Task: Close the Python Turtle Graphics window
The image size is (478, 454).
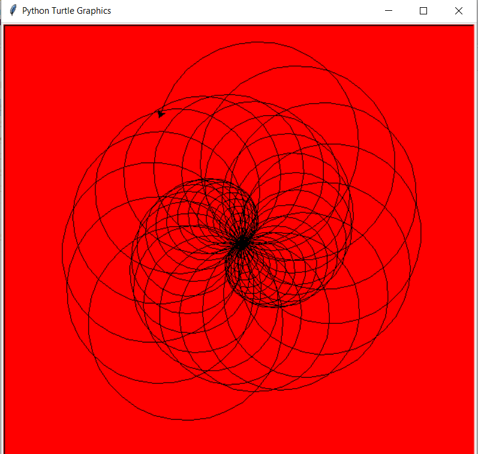Action: pyautogui.click(x=458, y=11)
